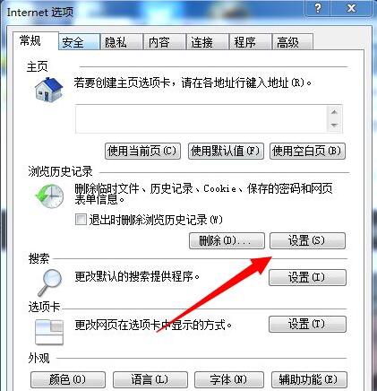The height and width of the screenshot is (391, 377).
Task: Open the 高级 tab
Action: pos(293,42)
